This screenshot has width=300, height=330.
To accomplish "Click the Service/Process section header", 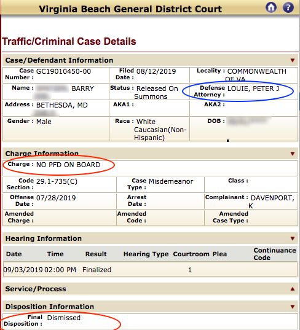I will coord(151,289).
